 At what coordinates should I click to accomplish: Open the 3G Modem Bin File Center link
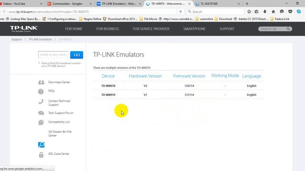click(60, 133)
